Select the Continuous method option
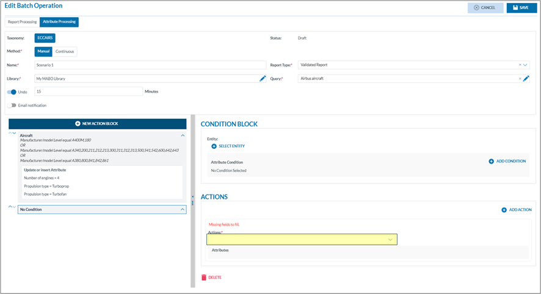The height and width of the screenshot is (294, 541). (x=65, y=52)
